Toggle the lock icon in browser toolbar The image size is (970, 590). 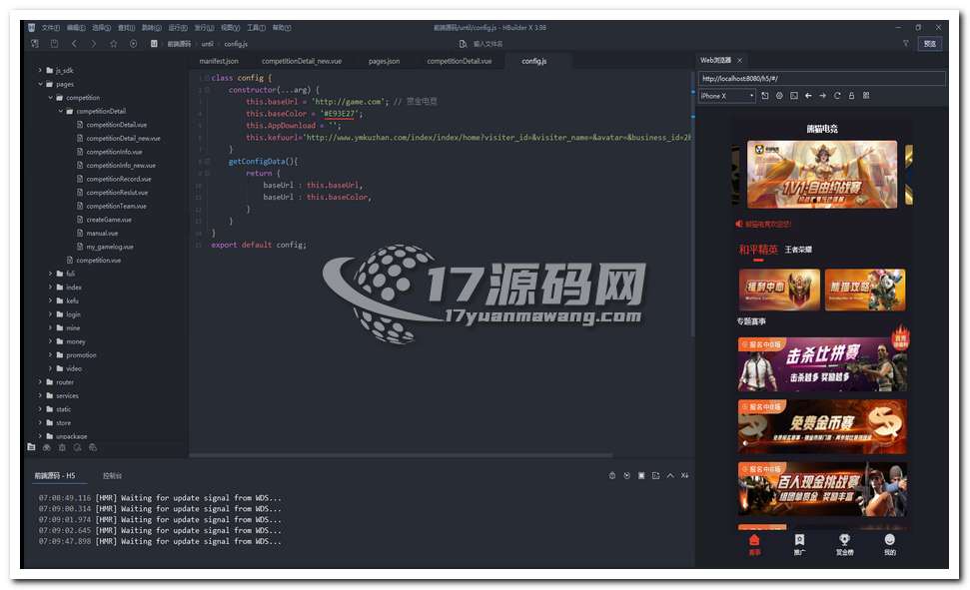[x=851, y=96]
